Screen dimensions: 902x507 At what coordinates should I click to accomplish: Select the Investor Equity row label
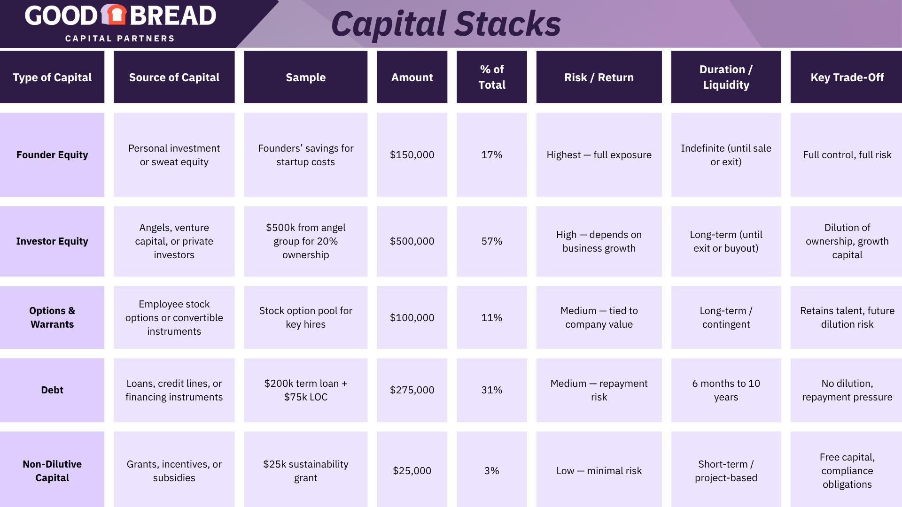(52, 241)
